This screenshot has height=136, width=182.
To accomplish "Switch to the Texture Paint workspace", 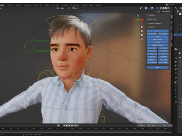I will coord(38,5).
